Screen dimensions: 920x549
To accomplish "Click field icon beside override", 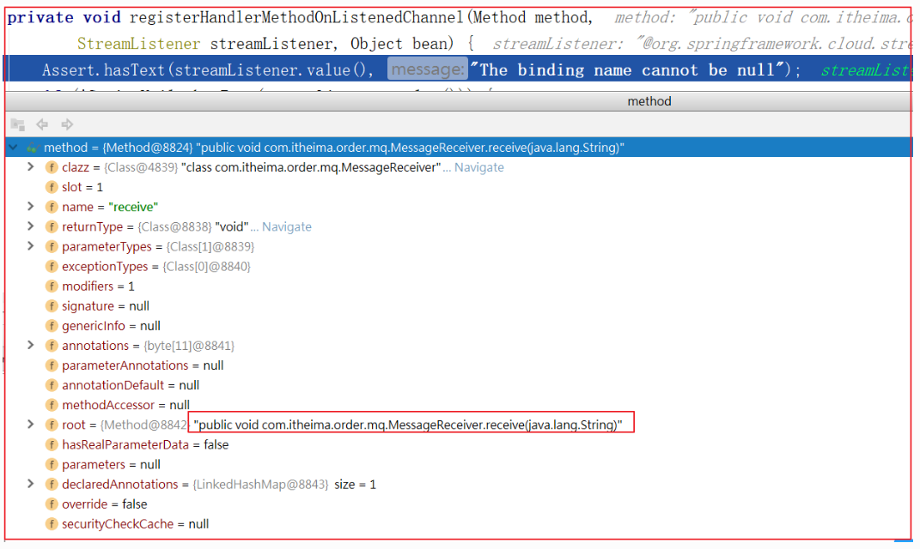I will tap(52, 504).
